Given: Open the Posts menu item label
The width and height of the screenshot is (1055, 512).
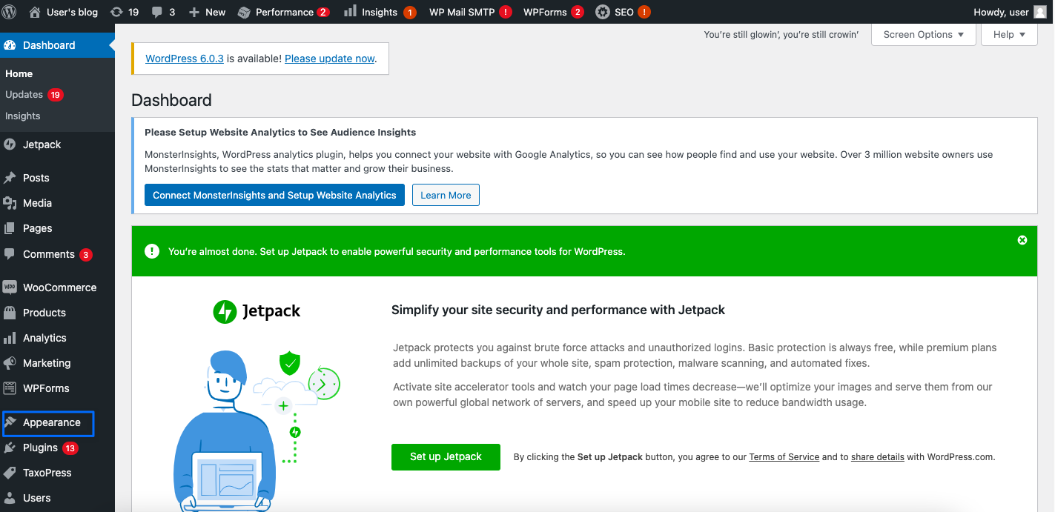Looking at the screenshot, I should pos(36,178).
